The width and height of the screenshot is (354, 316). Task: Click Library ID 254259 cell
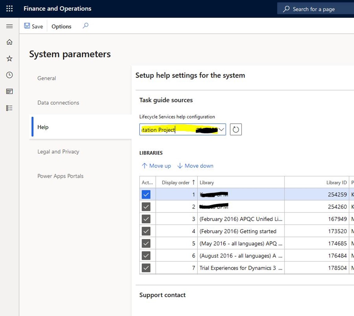point(317,194)
